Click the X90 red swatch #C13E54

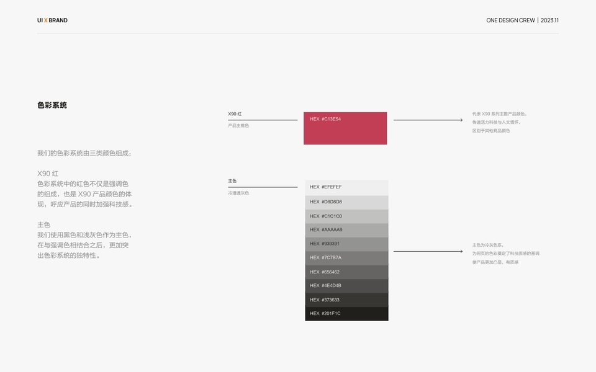pyautogui.click(x=345, y=128)
